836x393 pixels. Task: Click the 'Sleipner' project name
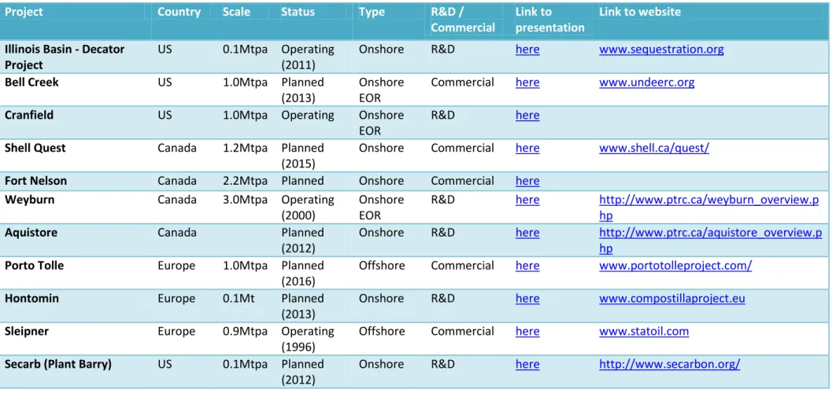pos(27,331)
